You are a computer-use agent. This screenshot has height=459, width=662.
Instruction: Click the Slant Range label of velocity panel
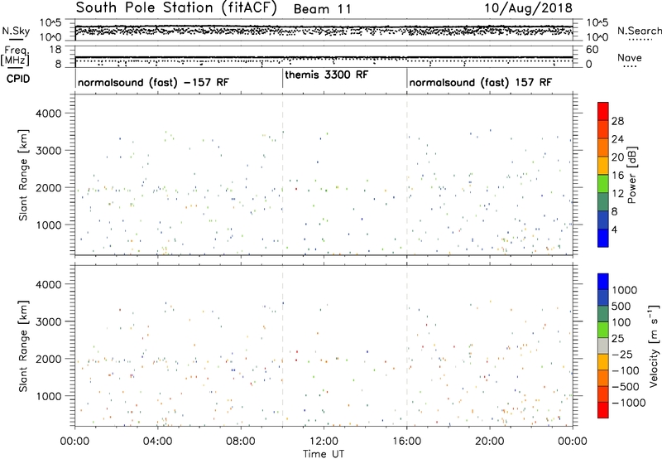[x=23, y=346]
